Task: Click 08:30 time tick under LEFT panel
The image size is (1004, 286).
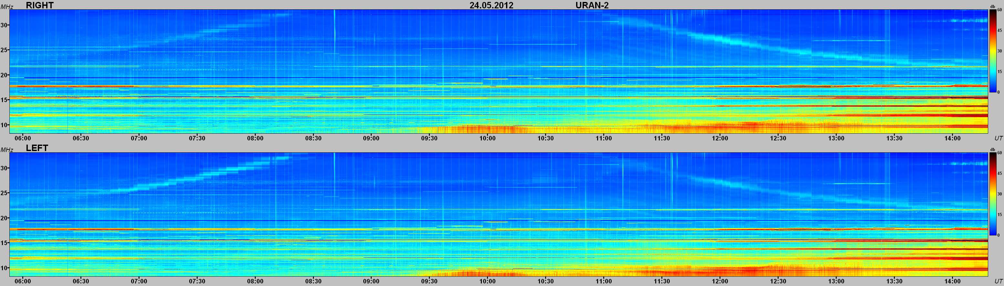Action: pyautogui.click(x=313, y=281)
